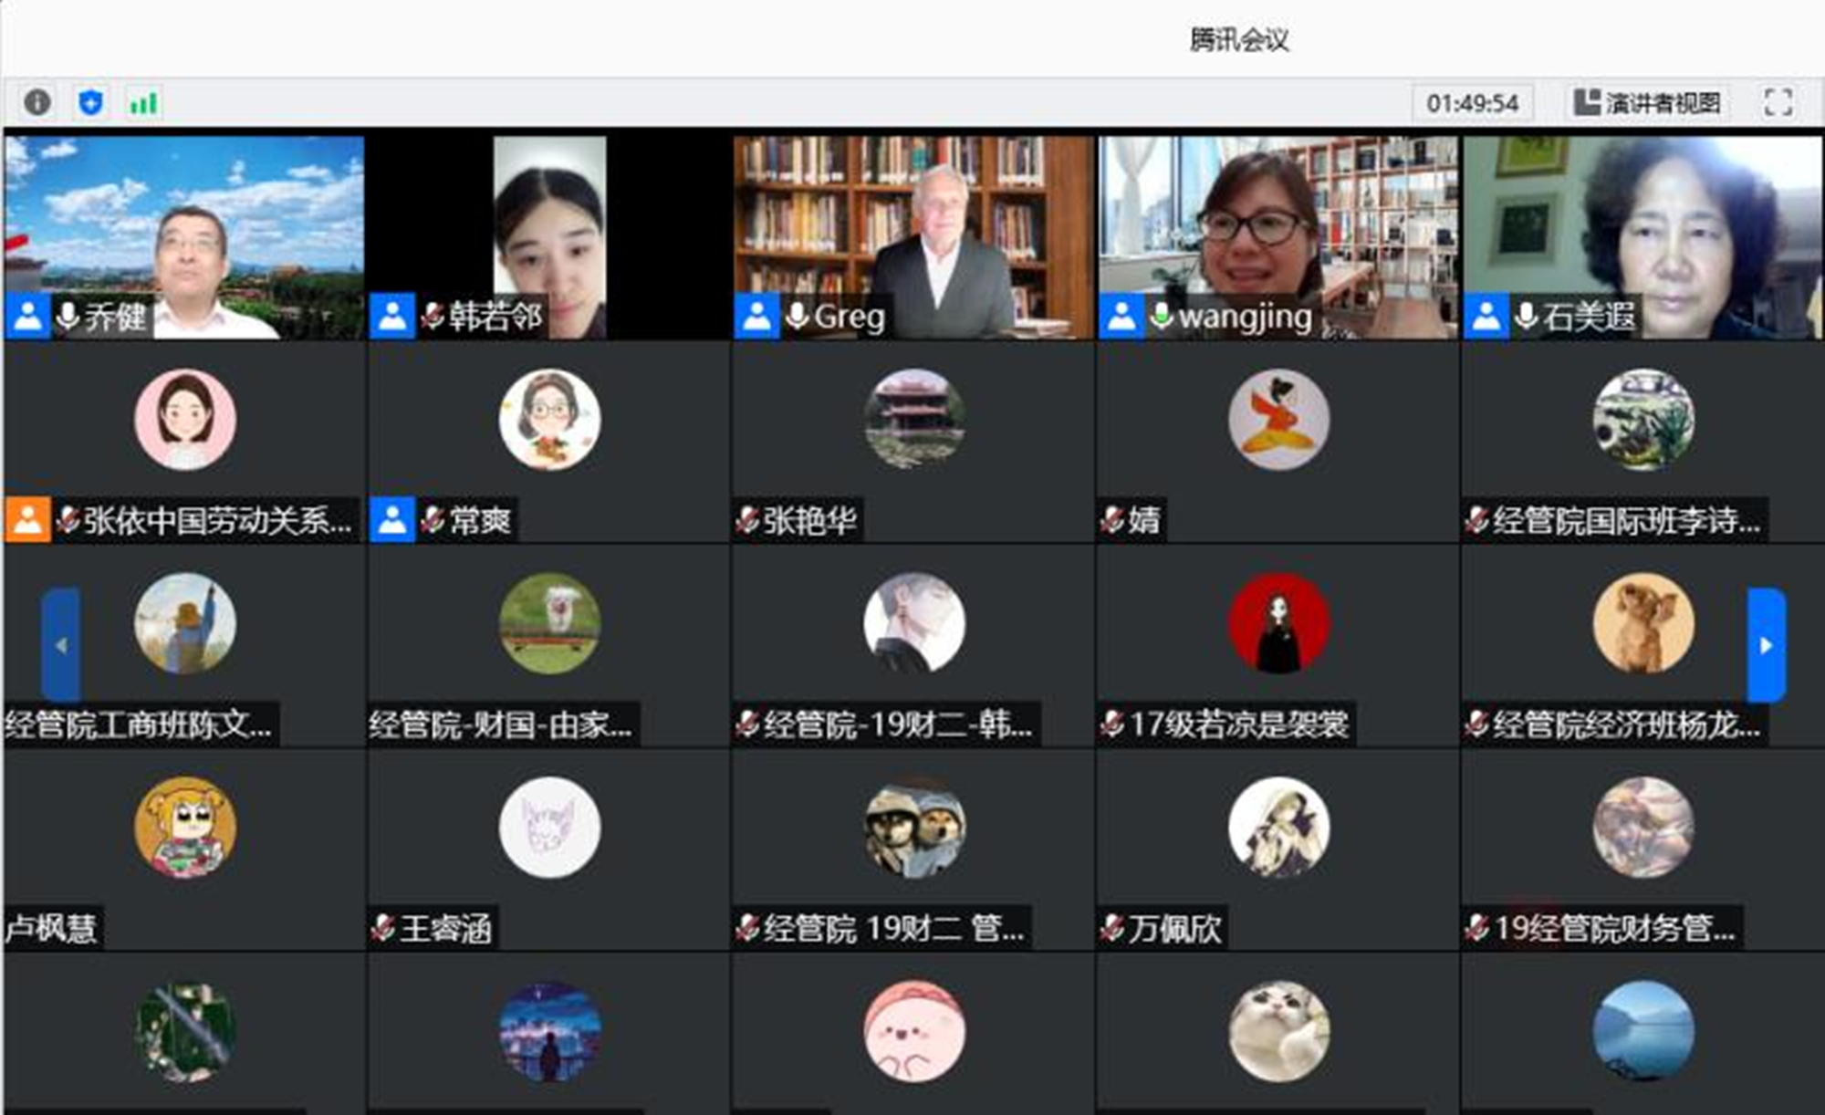The image size is (1825, 1115).
Task: Click 万佩欣 participant avatar
Action: (x=1278, y=828)
